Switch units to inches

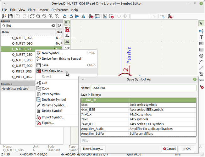coord(67,35)
